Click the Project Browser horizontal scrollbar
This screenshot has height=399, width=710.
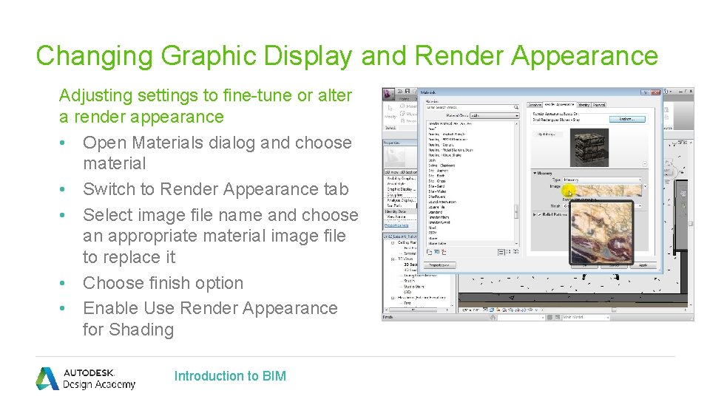click(x=413, y=310)
